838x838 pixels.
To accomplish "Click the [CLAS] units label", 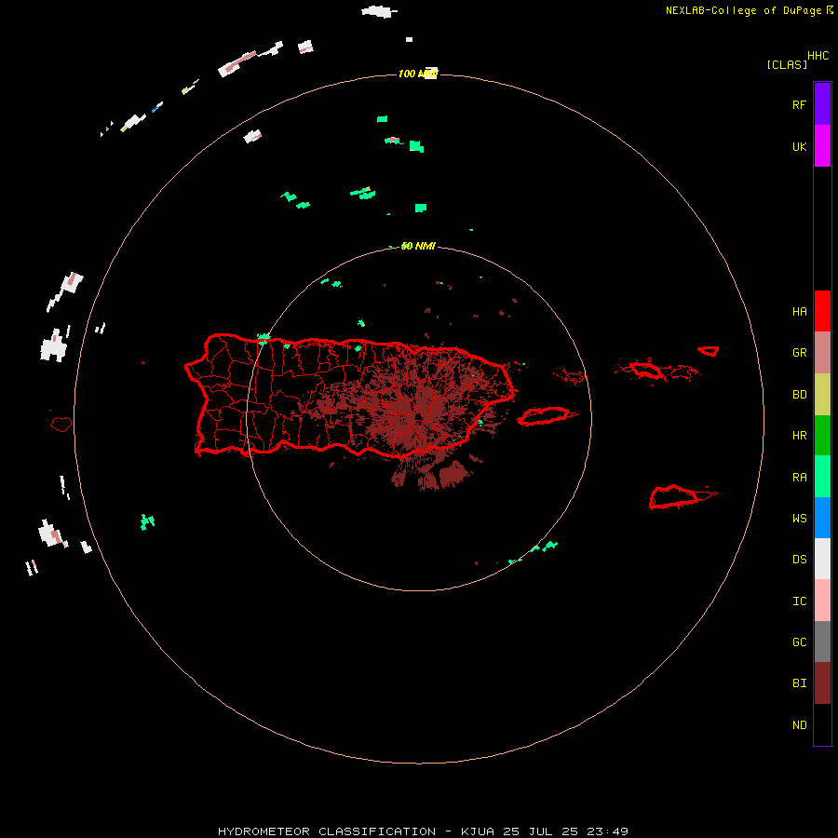I will 787,64.
